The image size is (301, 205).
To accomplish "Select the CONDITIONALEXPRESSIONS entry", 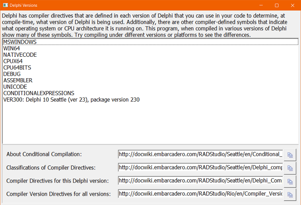I will tap(150, 93).
